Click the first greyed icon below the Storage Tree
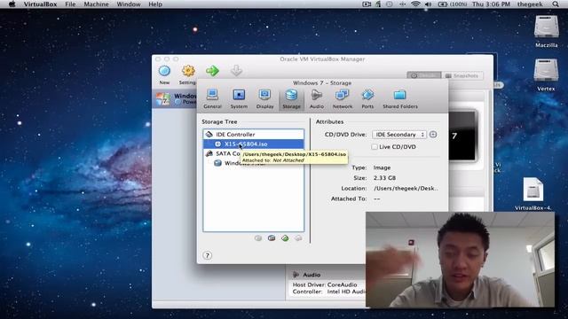 (258, 238)
